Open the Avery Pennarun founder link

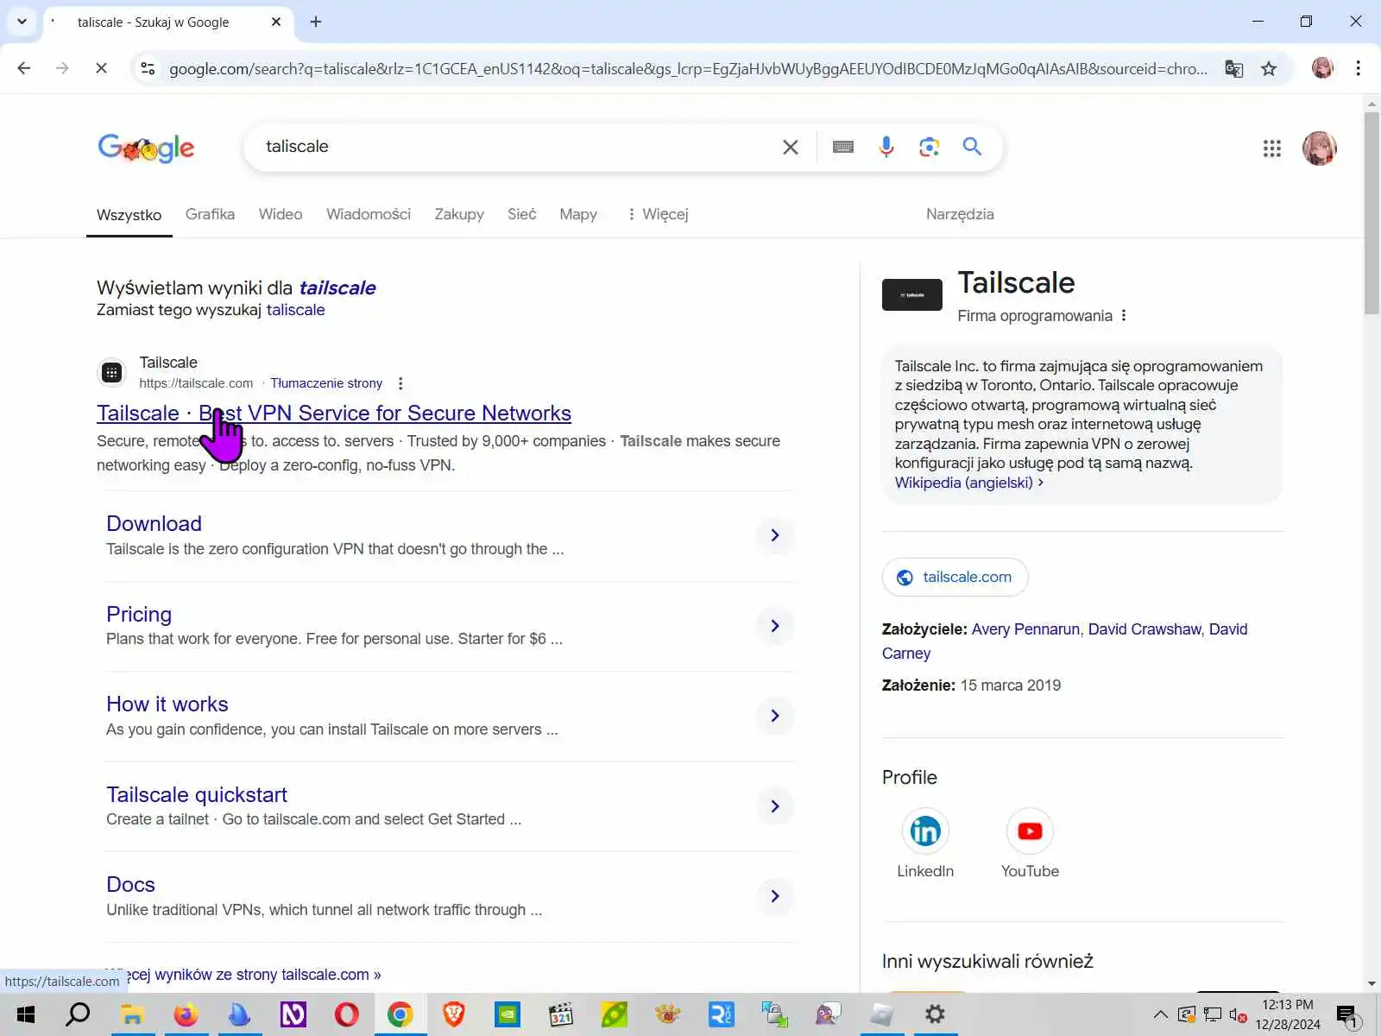(x=1025, y=629)
